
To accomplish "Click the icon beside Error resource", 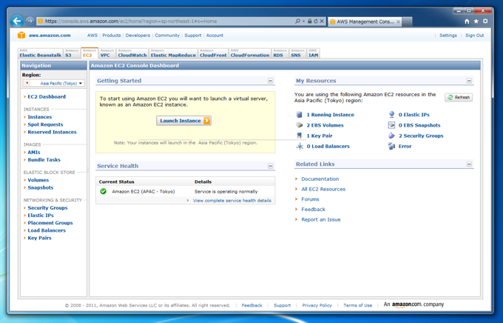I will (x=392, y=146).
